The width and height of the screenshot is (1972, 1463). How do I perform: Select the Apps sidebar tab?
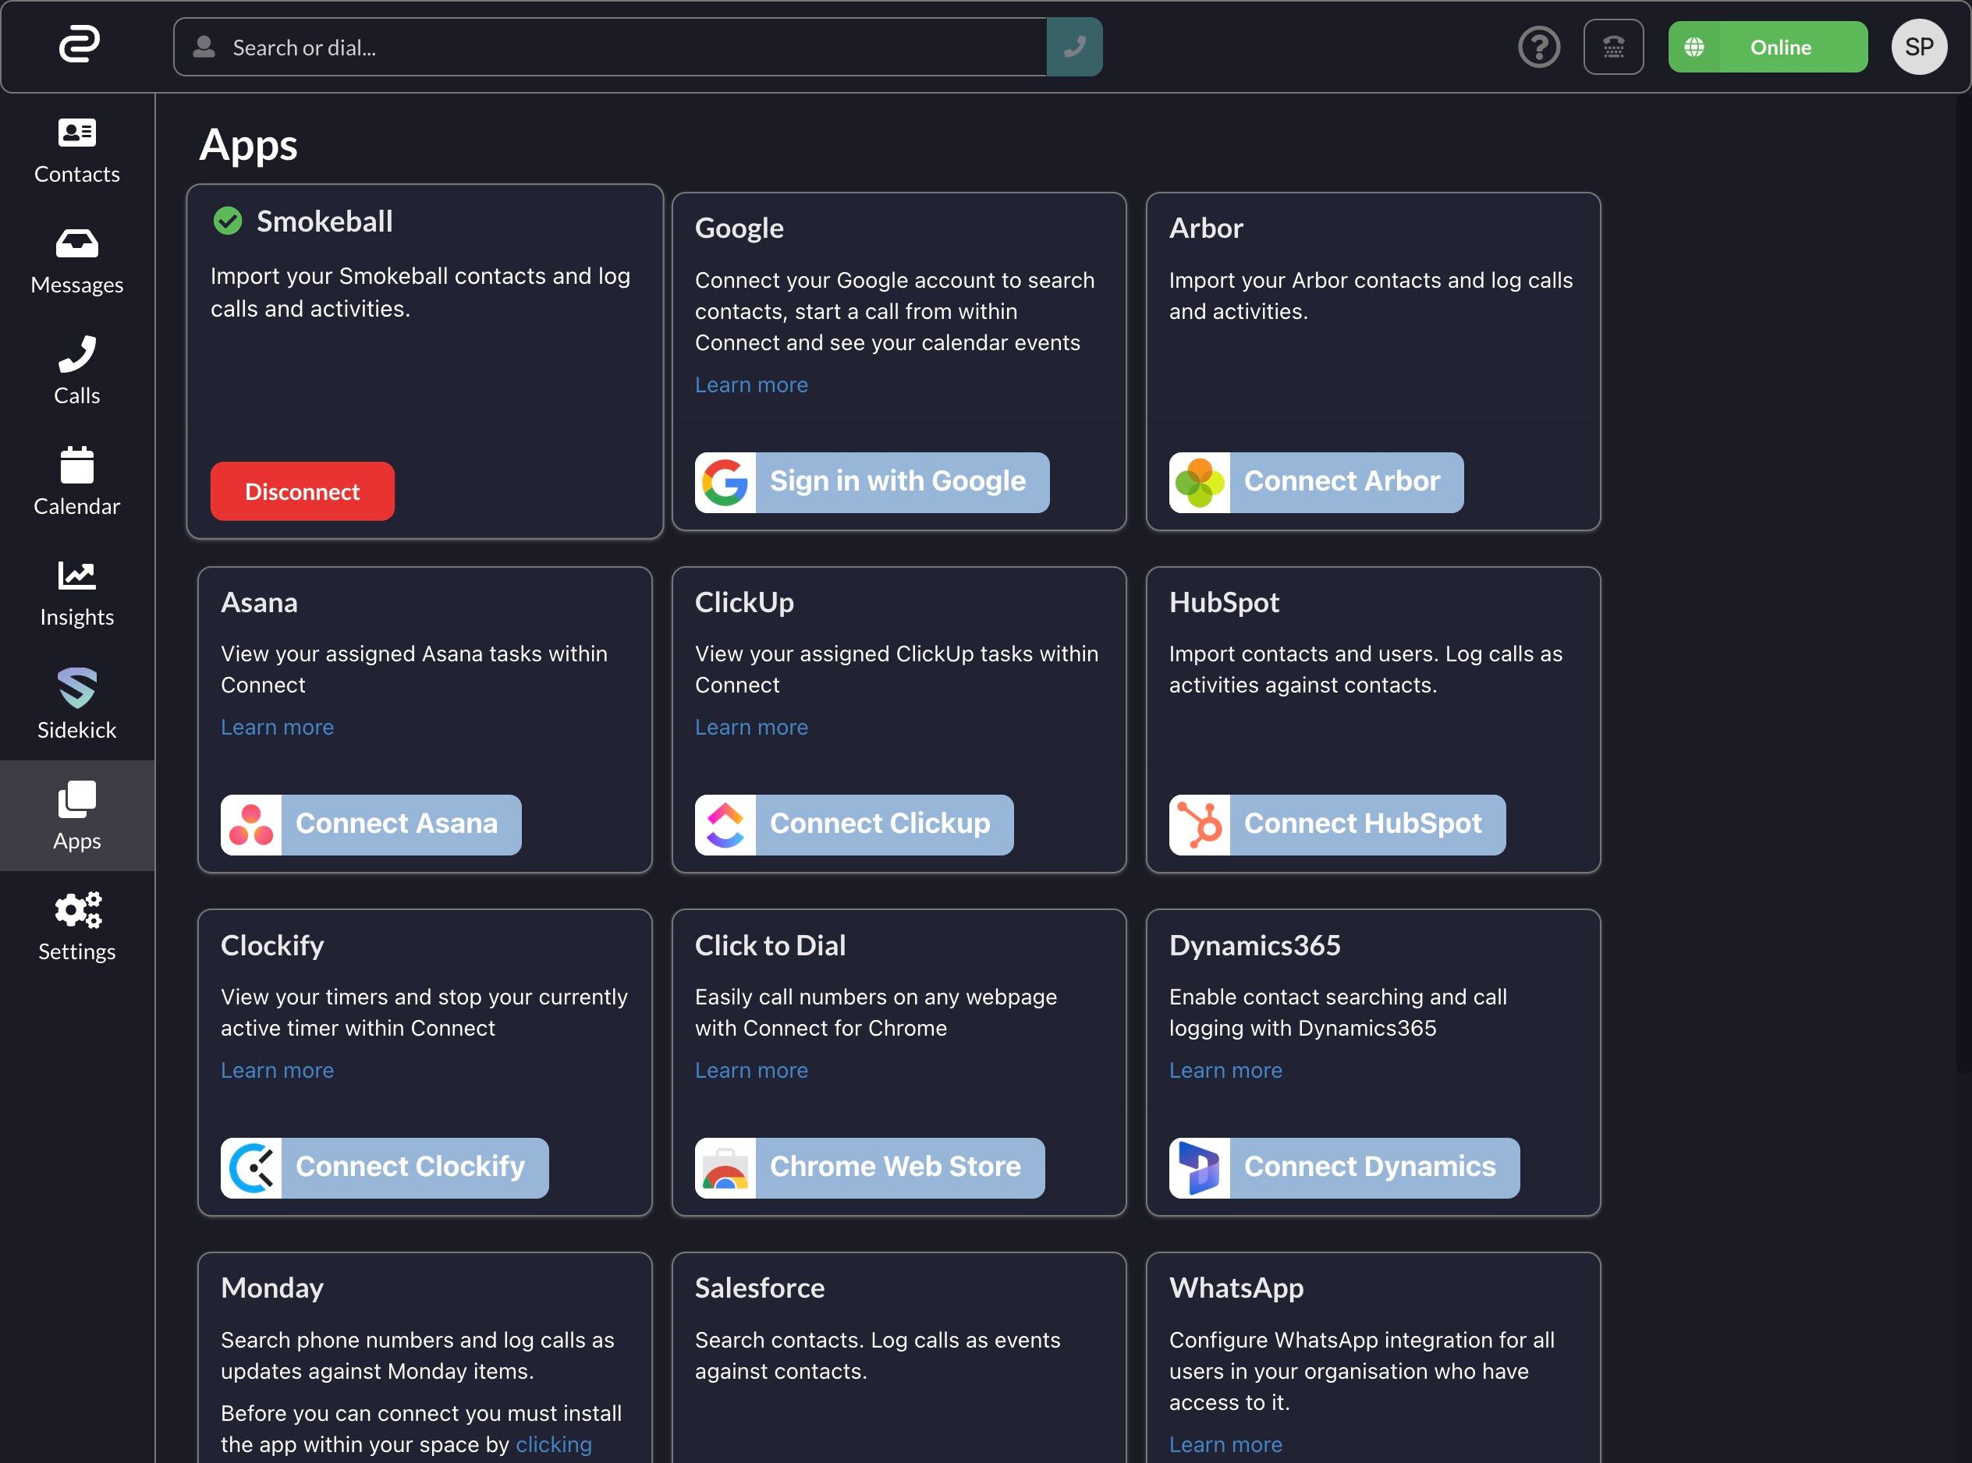coord(77,816)
